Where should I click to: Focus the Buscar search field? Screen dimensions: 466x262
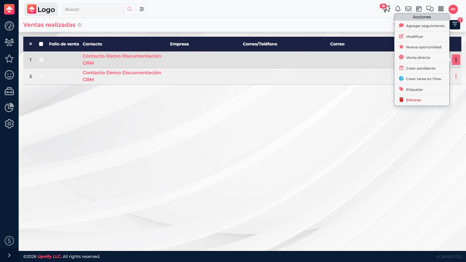coord(93,9)
